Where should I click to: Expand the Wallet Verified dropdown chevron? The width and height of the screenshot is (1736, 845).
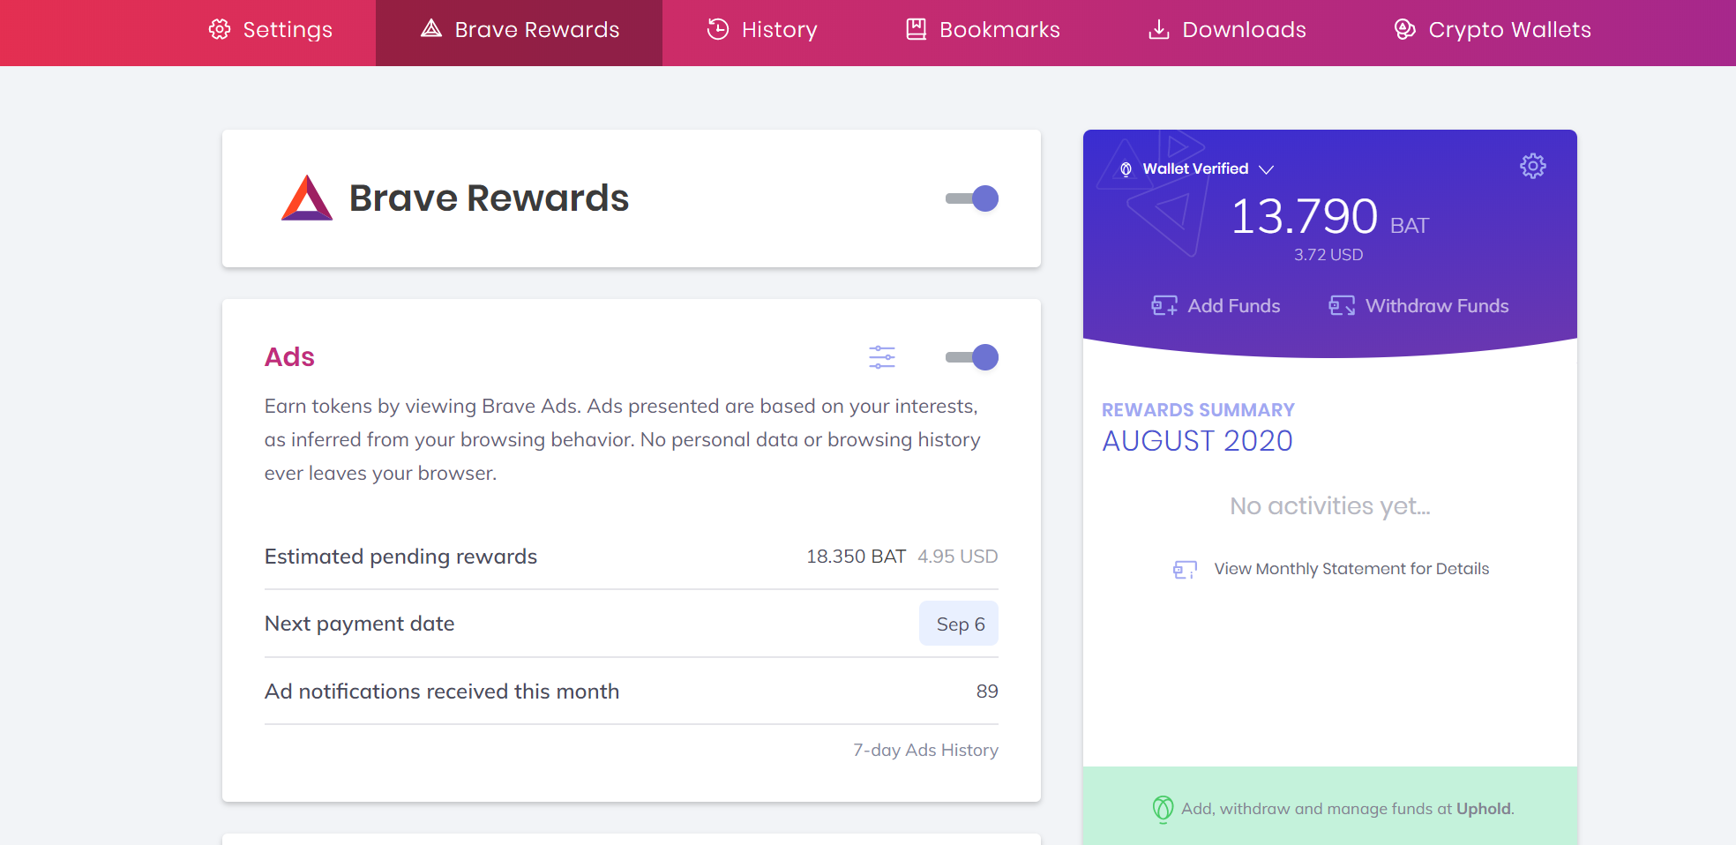point(1267,169)
